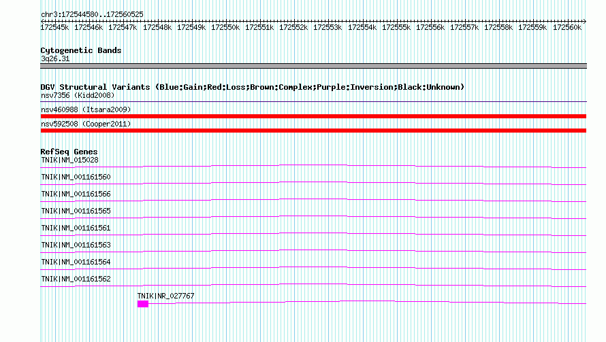Viewport: 606px width, 342px height.
Task: Click the 172549k ruler tick label
Action: pyautogui.click(x=191, y=27)
